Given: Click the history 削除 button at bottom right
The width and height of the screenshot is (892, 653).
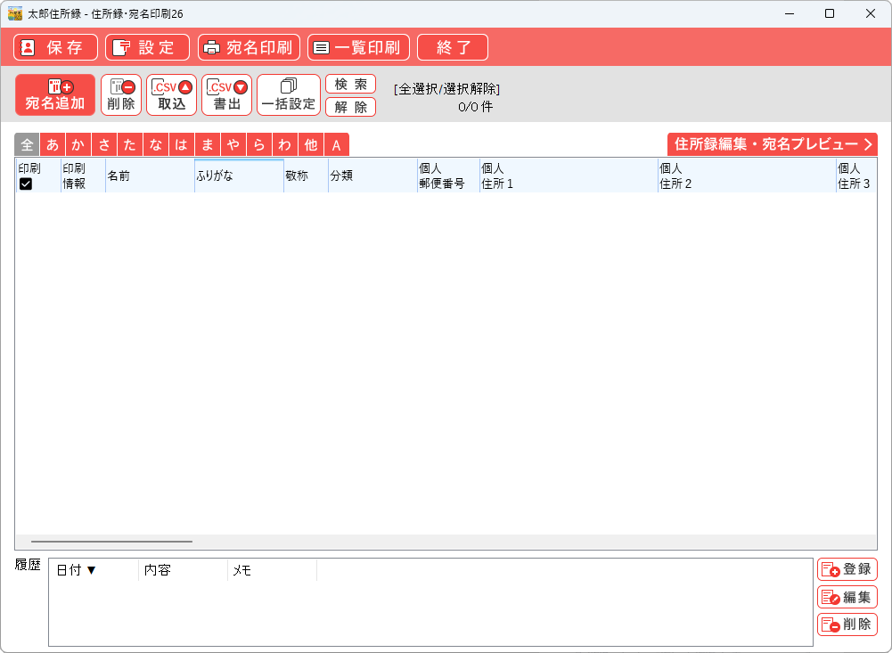Looking at the screenshot, I should pyautogui.click(x=847, y=624).
